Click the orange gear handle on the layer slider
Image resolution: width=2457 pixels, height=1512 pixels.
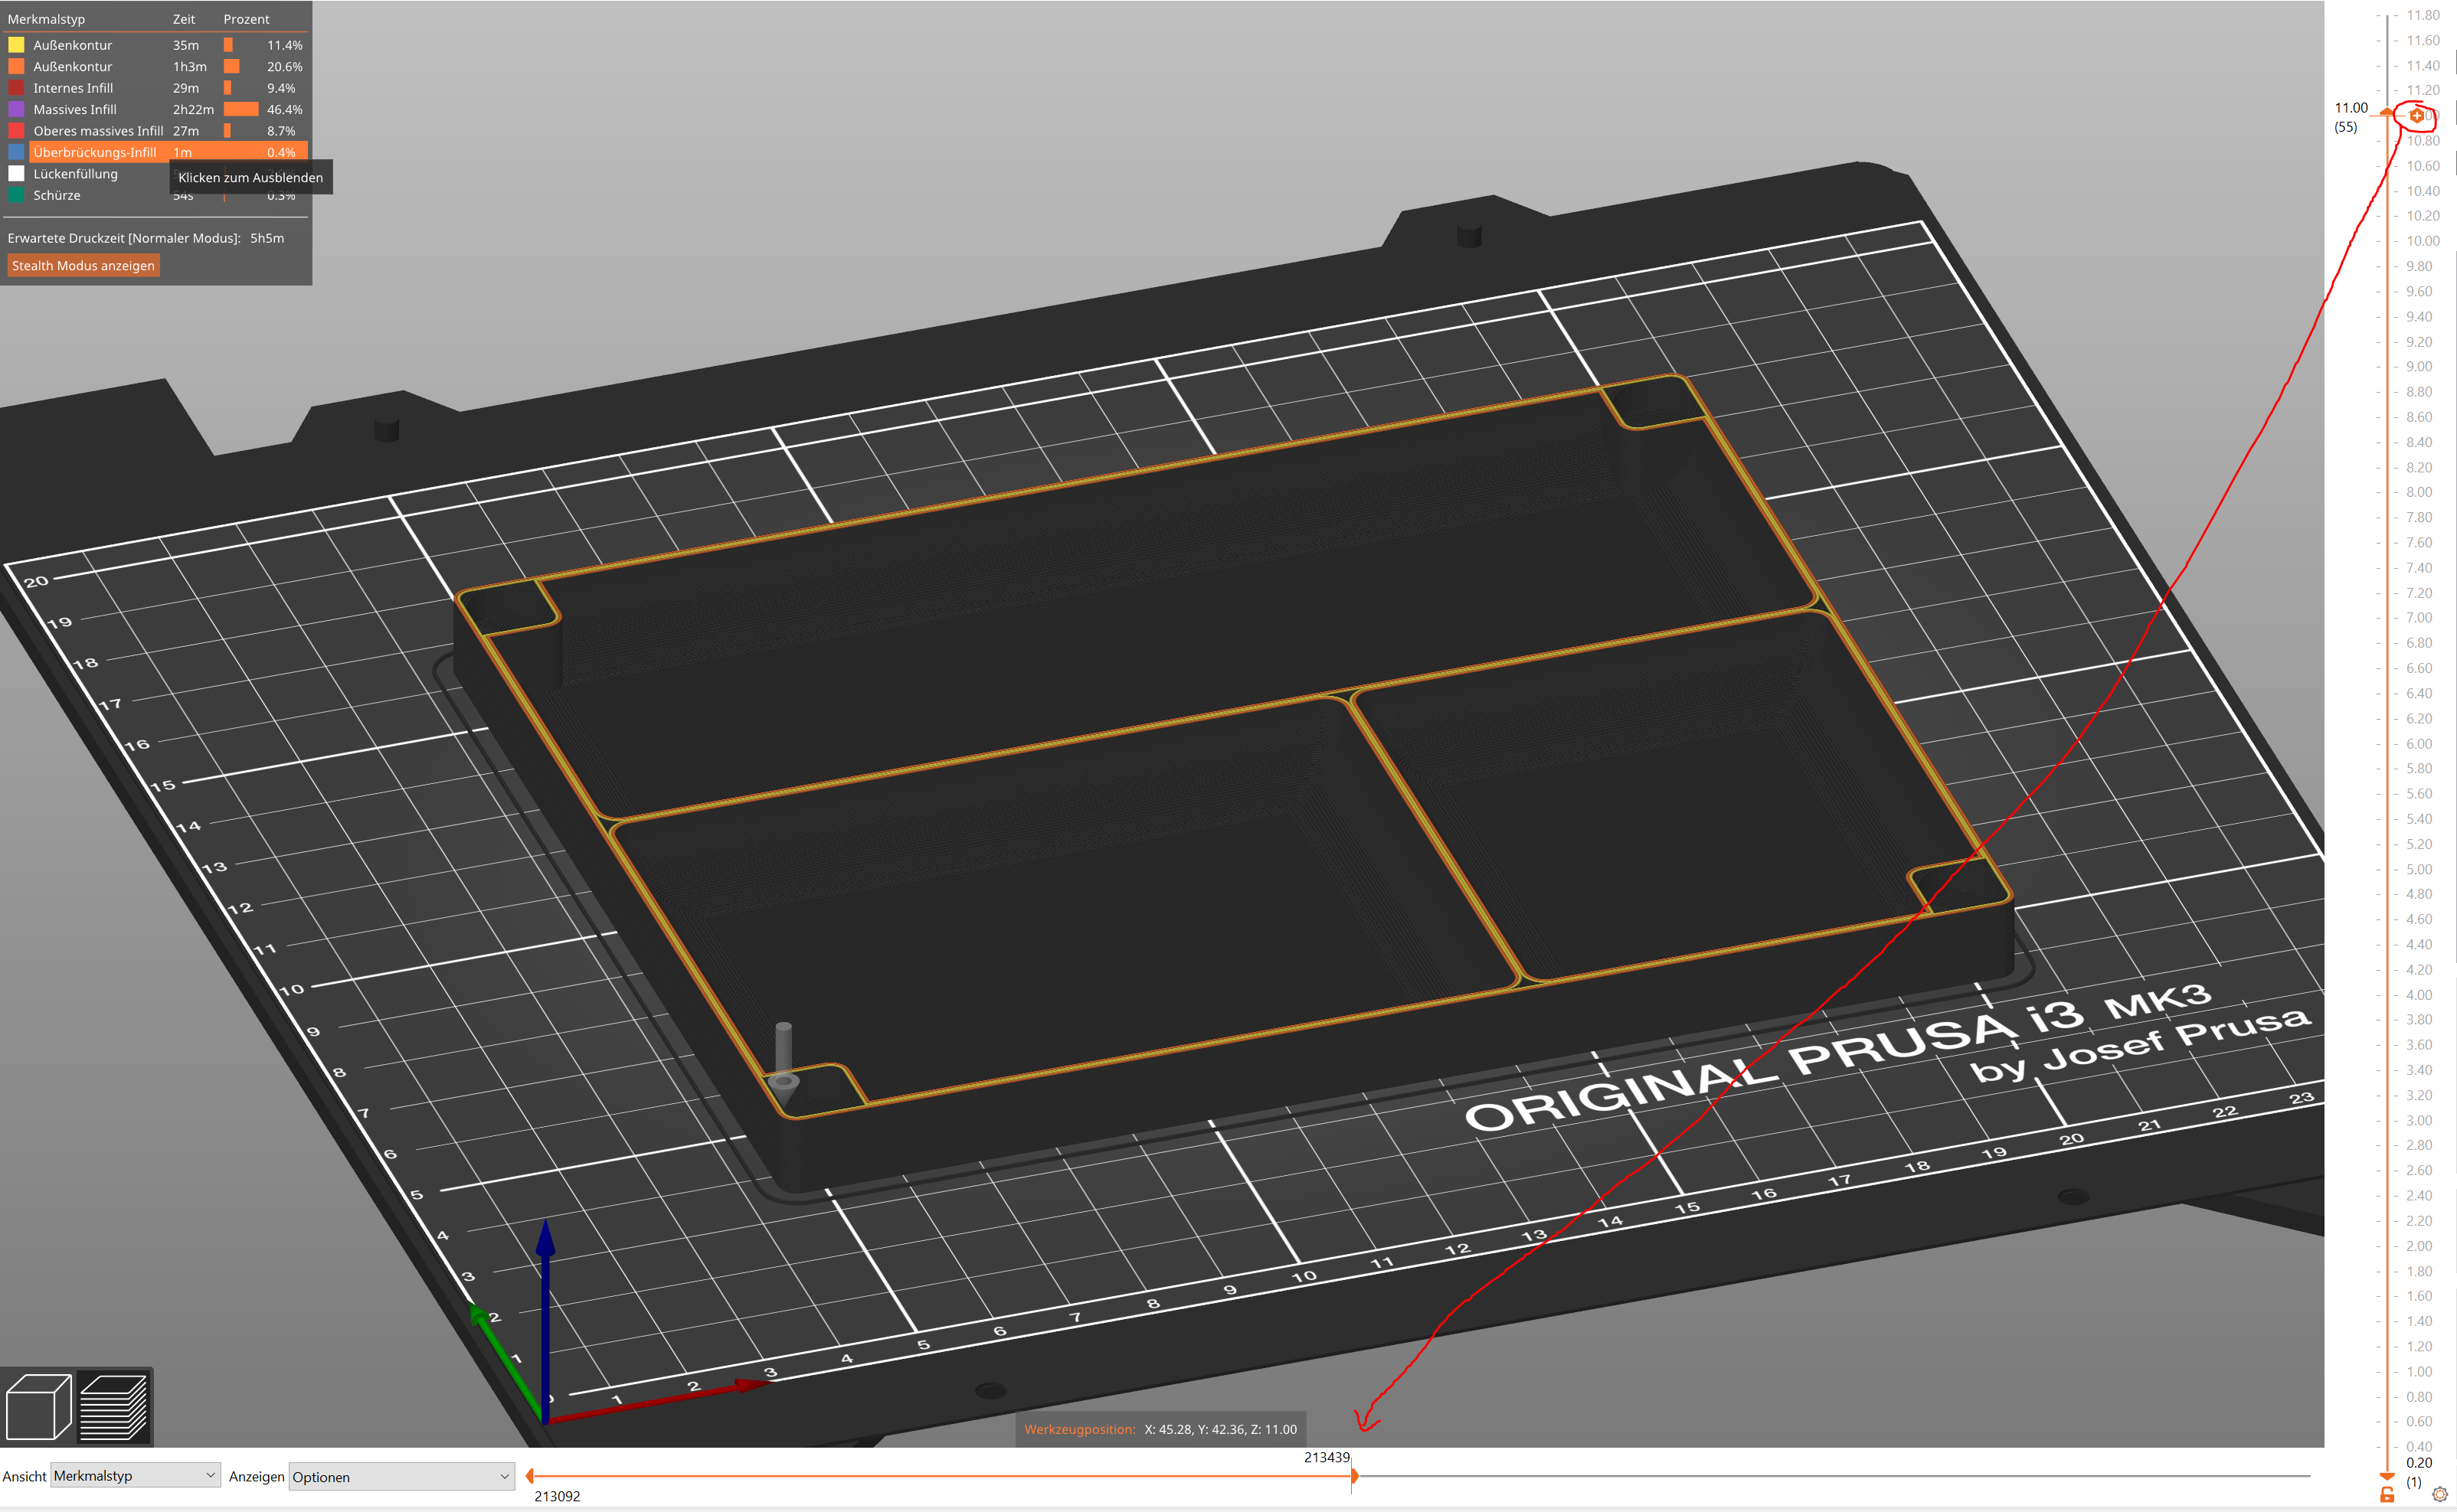[2419, 115]
